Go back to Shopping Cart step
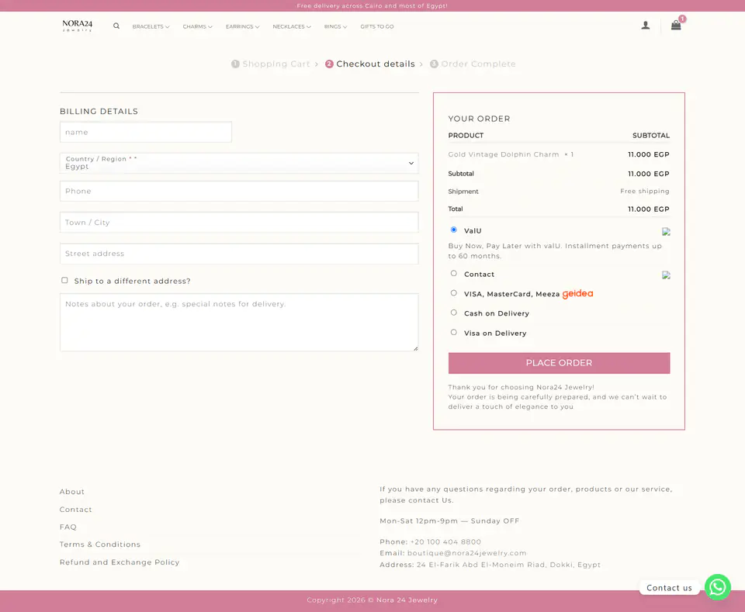Viewport: 745px width, 612px height. (x=271, y=64)
